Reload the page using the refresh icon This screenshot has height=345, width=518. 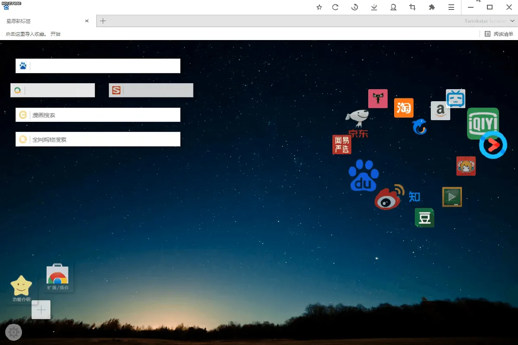click(335, 7)
